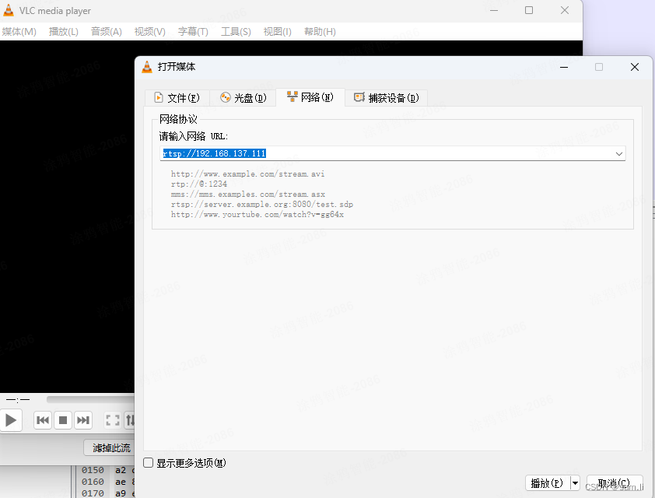The width and height of the screenshot is (655, 498).
Task: Click the play button in VLC controls
Action: coord(10,420)
